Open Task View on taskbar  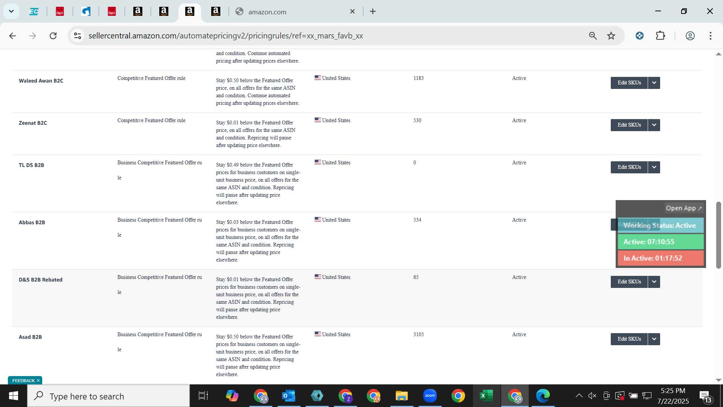pos(203,396)
